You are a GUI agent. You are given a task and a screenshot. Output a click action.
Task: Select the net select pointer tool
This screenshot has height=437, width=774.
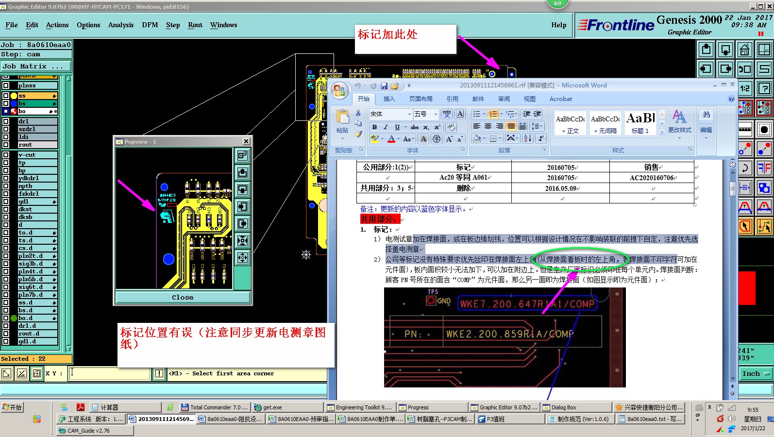764,226
